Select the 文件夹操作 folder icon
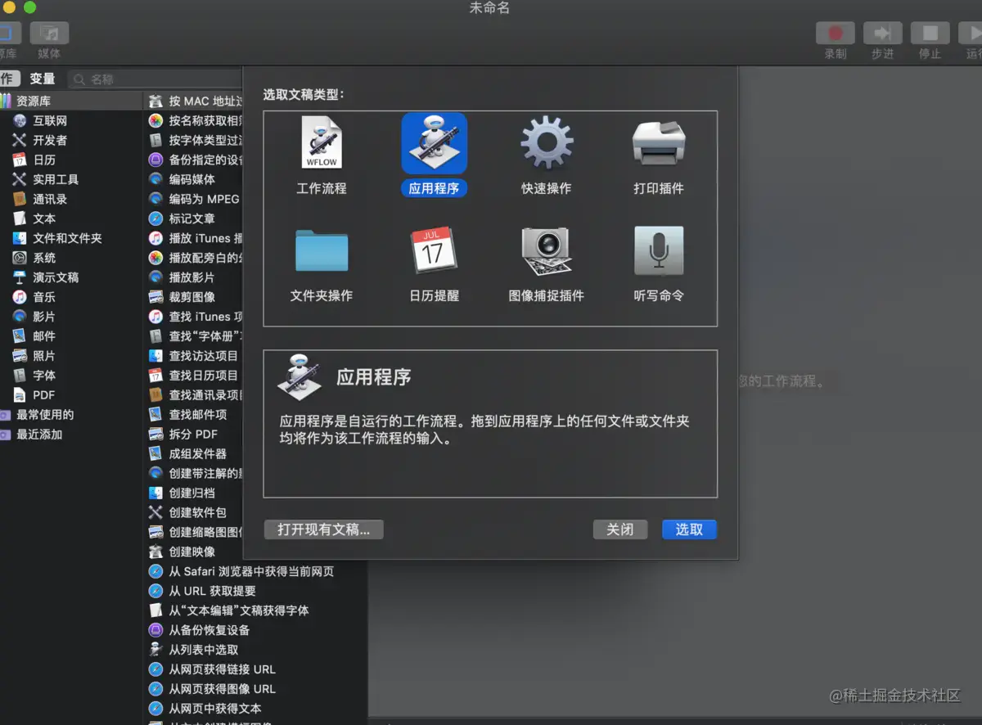This screenshot has height=725, width=982. tap(322, 250)
